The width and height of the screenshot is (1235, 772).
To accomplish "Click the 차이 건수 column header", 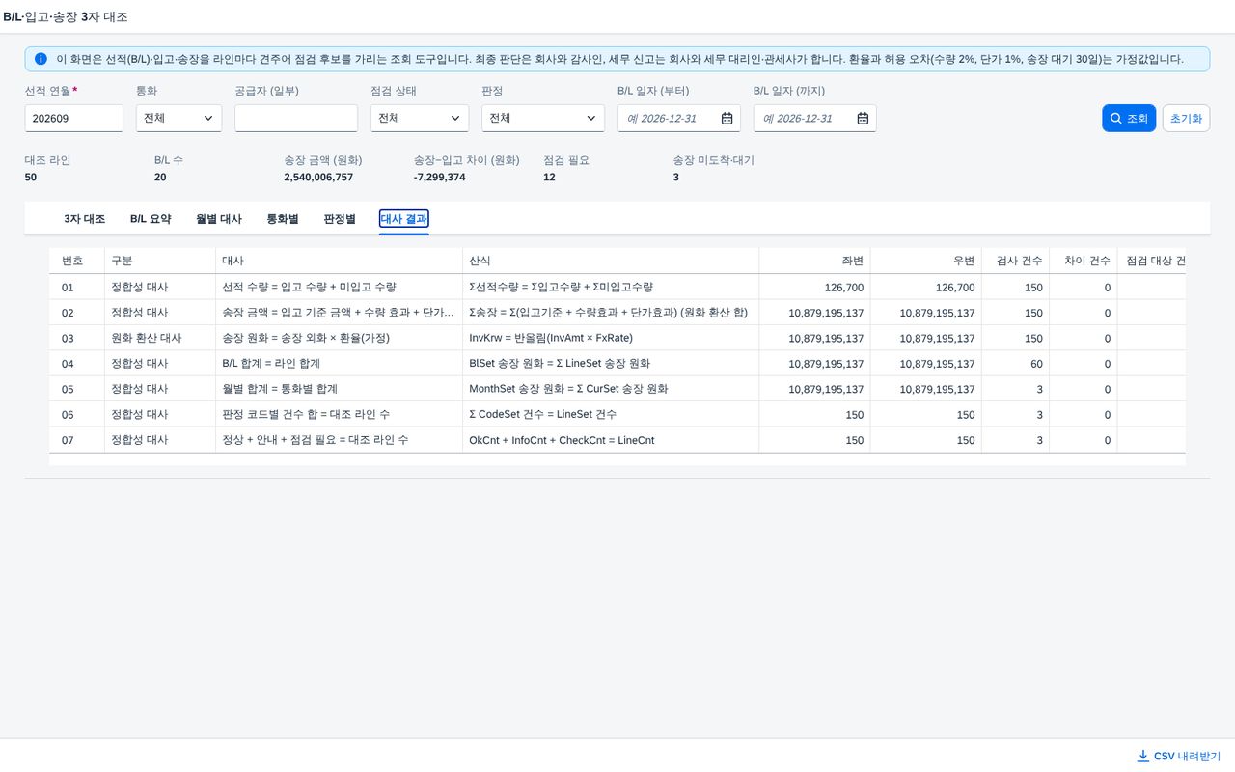I will pos(1084,261).
